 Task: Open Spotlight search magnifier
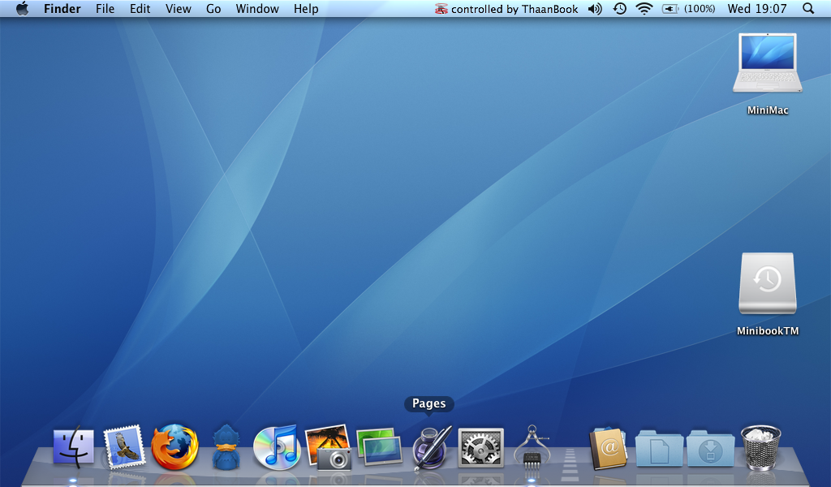[x=808, y=8]
